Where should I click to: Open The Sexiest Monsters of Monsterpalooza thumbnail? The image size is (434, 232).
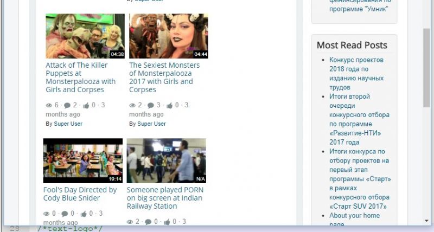(x=169, y=36)
